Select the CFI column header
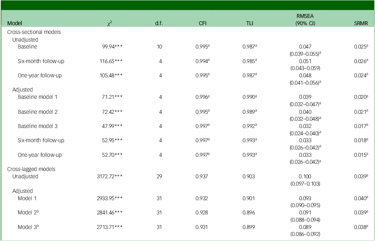The image size is (375, 241). [200, 23]
